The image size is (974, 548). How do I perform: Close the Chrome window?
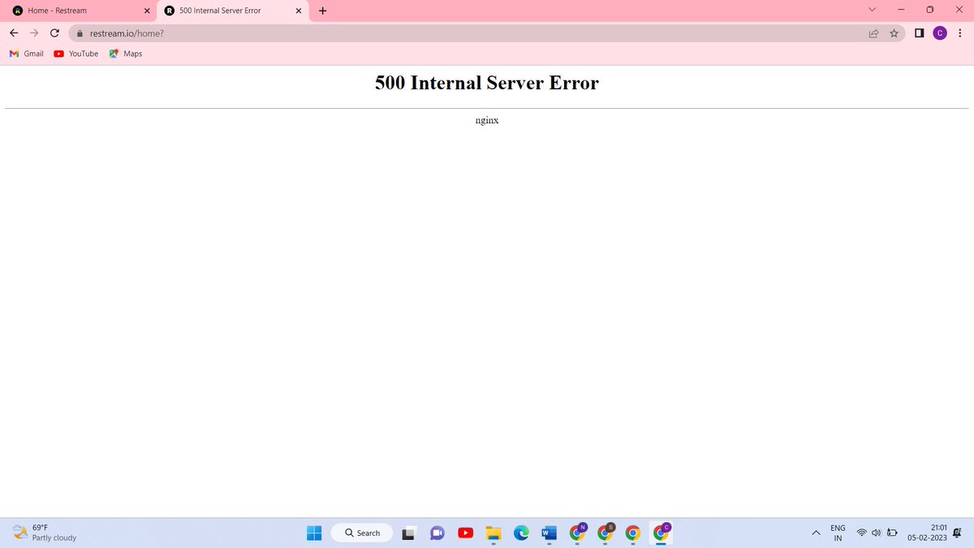959,11
